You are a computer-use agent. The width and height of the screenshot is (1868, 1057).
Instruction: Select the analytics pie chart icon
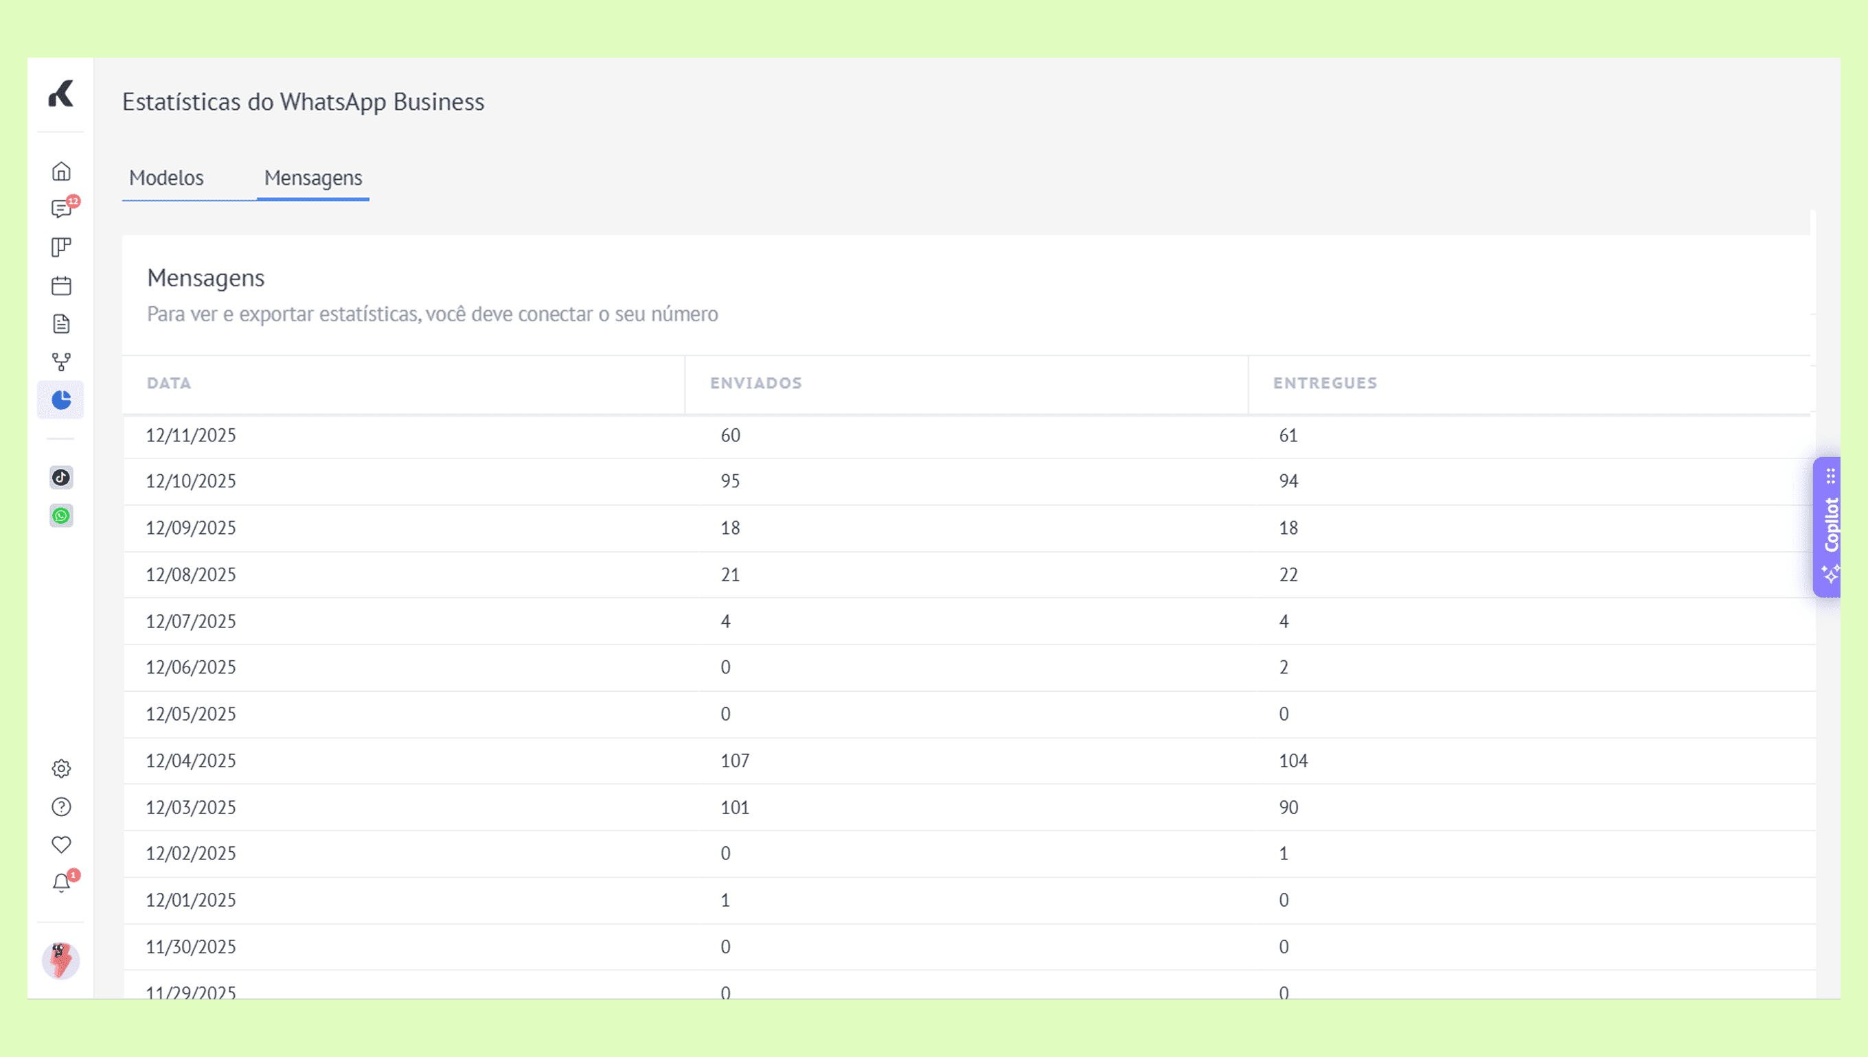[x=61, y=400]
